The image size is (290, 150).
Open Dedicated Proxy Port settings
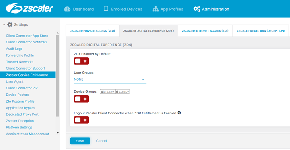point(22,114)
